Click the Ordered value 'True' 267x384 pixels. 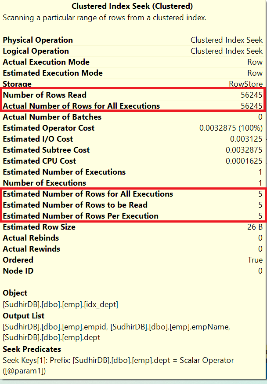(255, 260)
